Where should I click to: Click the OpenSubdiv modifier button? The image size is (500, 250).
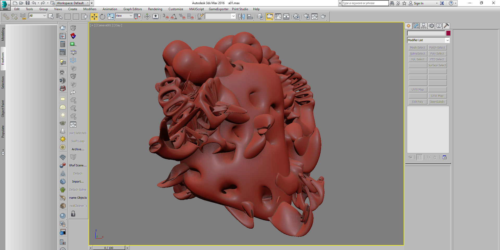click(438, 102)
